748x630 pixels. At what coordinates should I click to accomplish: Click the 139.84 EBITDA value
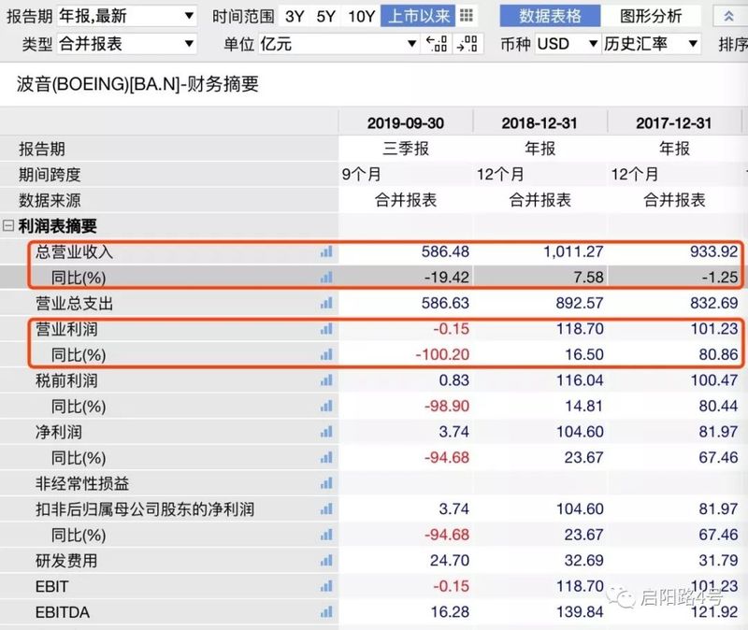[x=580, y=612]
